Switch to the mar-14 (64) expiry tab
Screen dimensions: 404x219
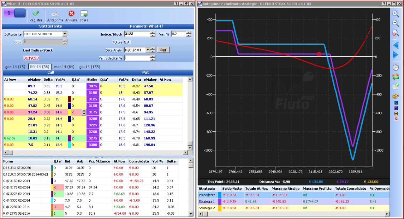pos(64,67)
